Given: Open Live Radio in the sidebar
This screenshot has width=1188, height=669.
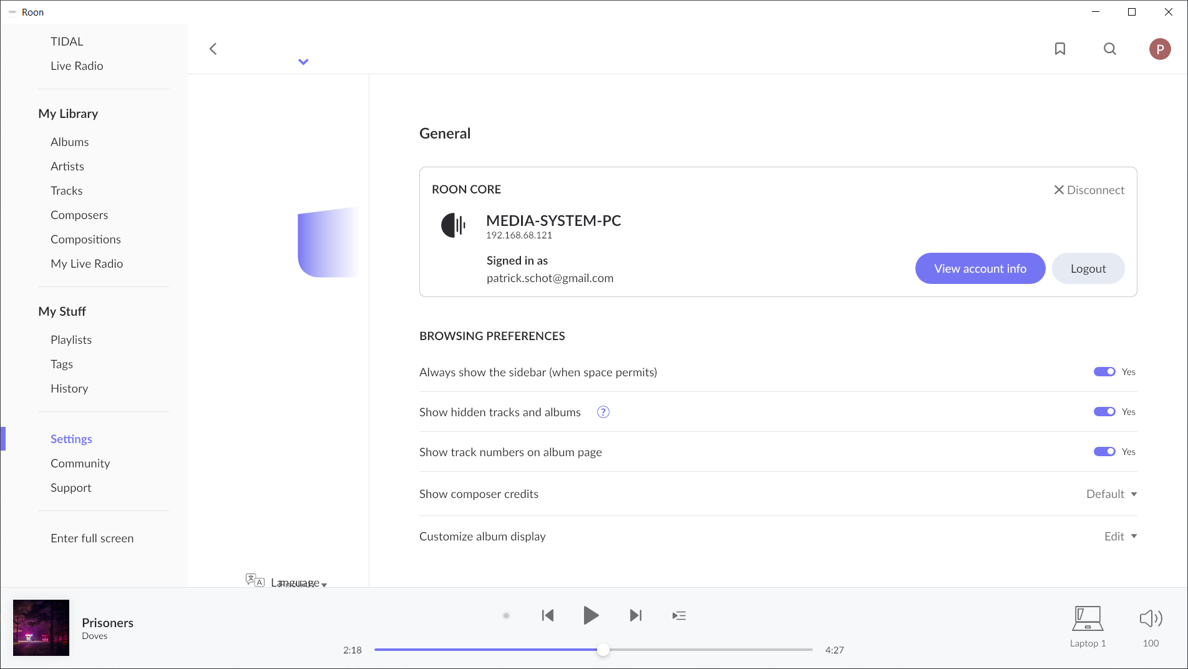Looking at the screenshot, I should pos(77,66).
